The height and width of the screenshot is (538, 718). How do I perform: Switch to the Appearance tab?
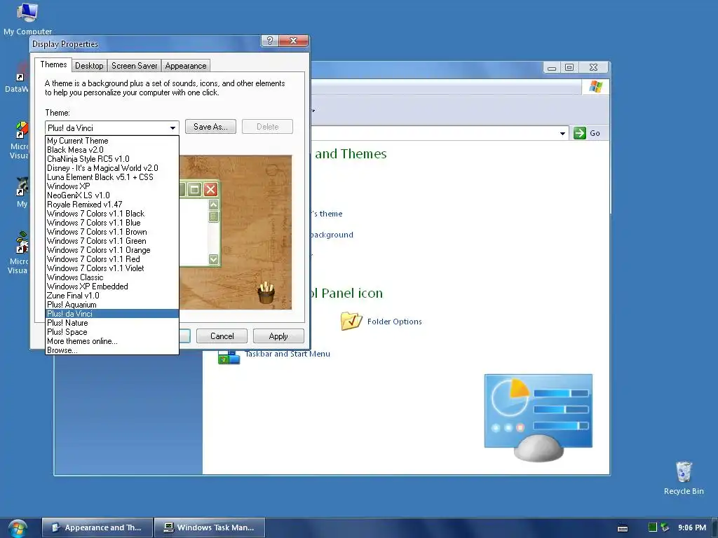tap(185, 66)
